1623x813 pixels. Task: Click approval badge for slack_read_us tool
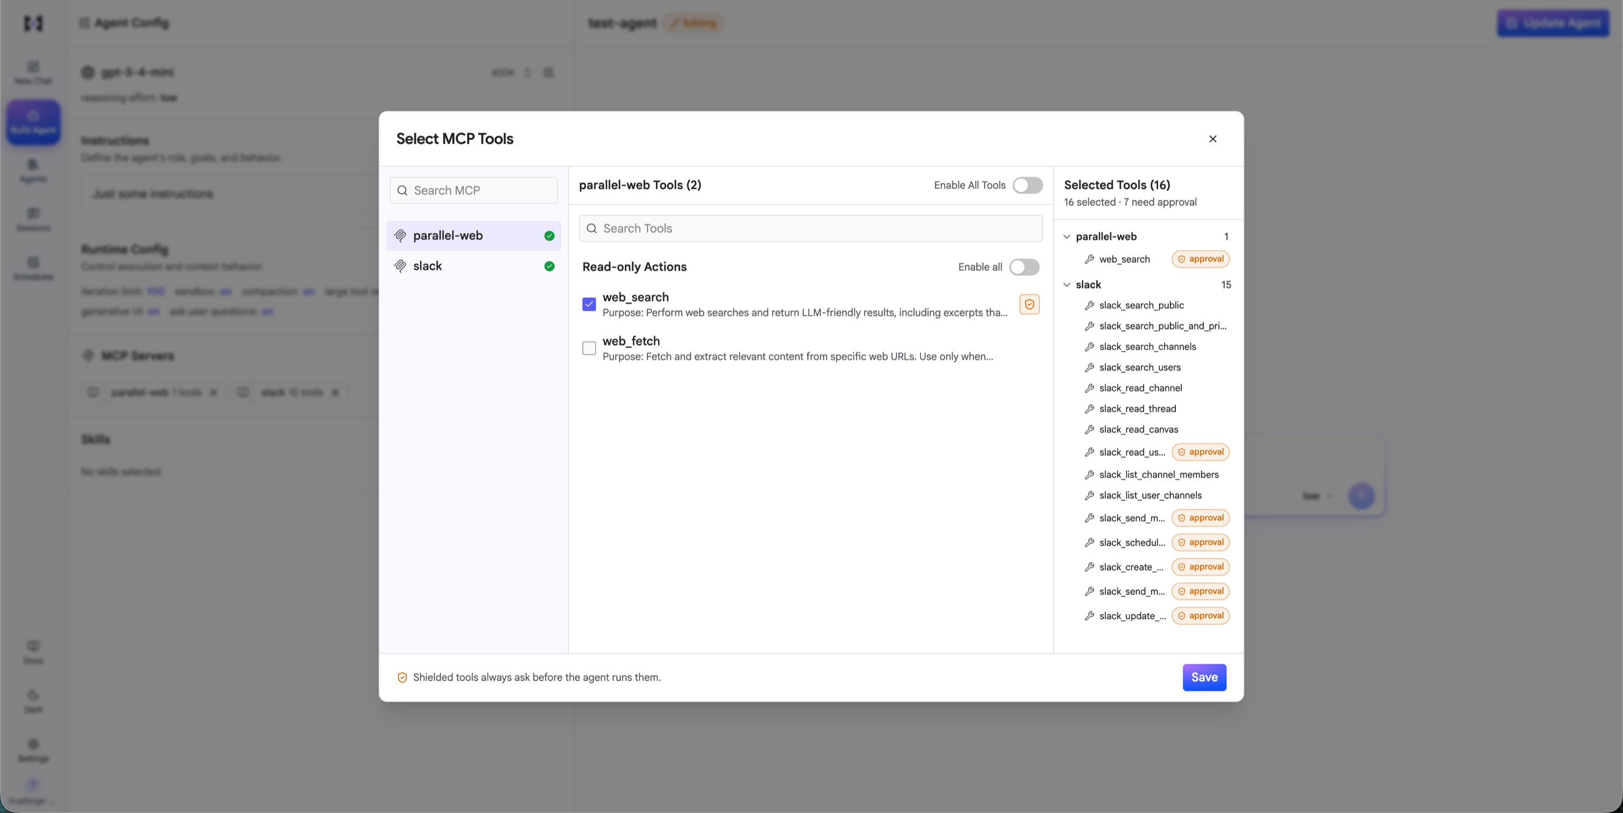click(1199, 452)
